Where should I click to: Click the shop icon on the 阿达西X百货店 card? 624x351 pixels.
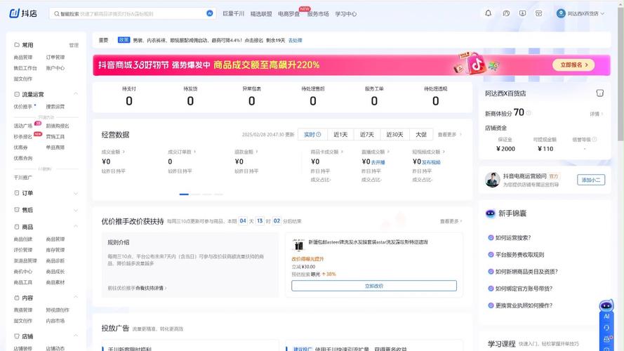tap(599, 93)
